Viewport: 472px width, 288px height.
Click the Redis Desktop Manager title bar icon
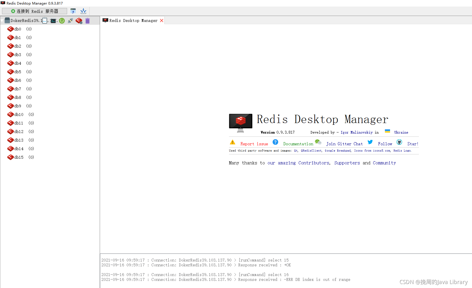coord(3,3)
